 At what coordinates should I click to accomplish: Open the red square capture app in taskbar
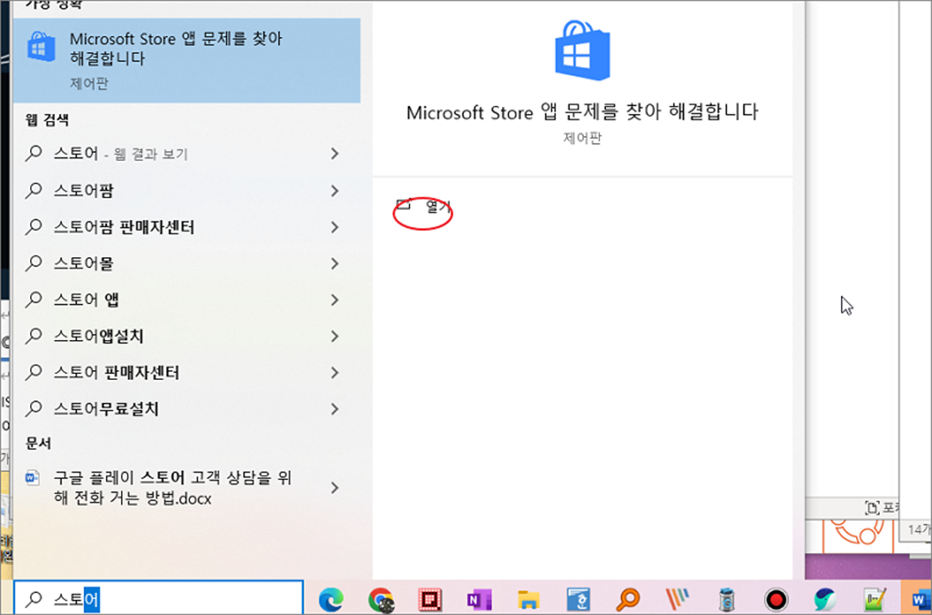430,599
